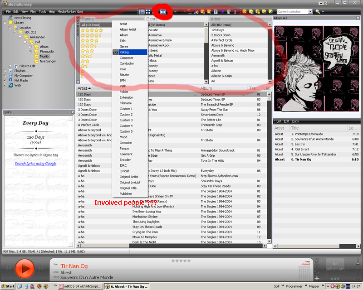Select Now Playing node in tree
The image size is (363, 290).
pyautogui.click(x=22, y=18)
